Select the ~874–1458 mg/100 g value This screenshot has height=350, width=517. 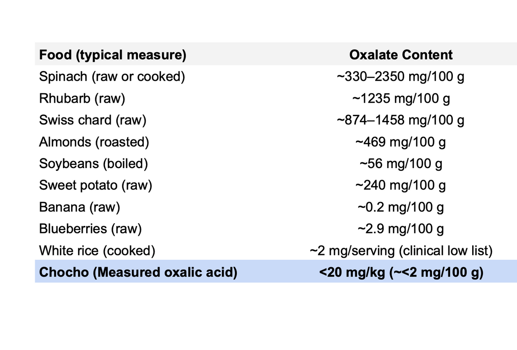tap(401, 120)
